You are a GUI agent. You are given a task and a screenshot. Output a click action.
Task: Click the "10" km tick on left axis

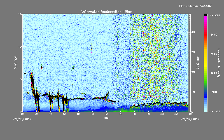tap(20, 47)
